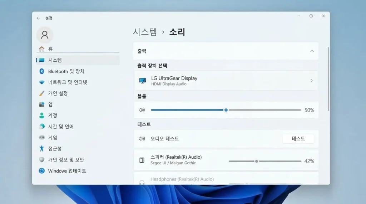Collapse the 출력 section chevron
Viewport: 366px width, 204px height.
tap(312, 51)
